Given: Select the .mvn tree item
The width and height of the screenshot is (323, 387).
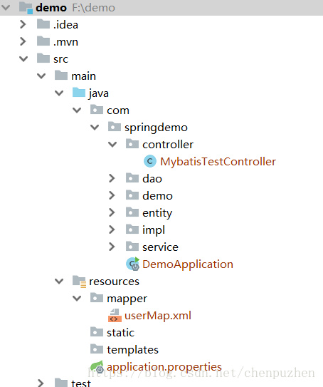Looking at the screenshot, I should click(x=65, y=42).
